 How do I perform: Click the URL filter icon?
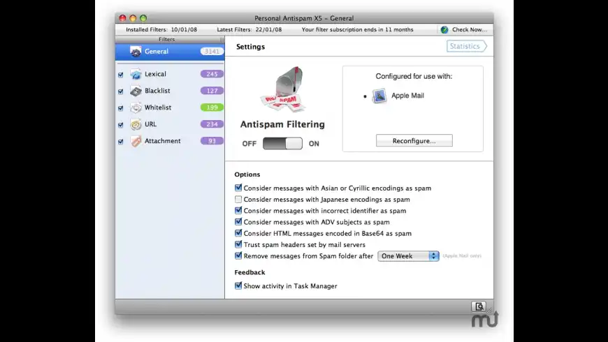(136, 124)
